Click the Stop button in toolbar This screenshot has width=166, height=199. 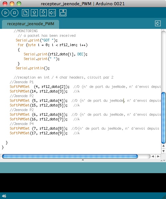click(14, 13)
